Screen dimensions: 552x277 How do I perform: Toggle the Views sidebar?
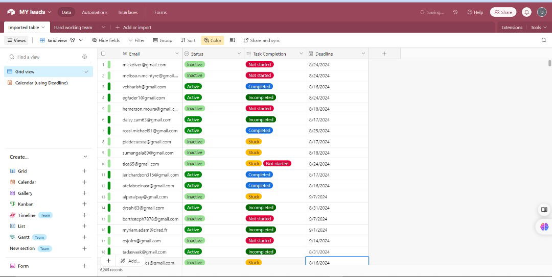16,40
